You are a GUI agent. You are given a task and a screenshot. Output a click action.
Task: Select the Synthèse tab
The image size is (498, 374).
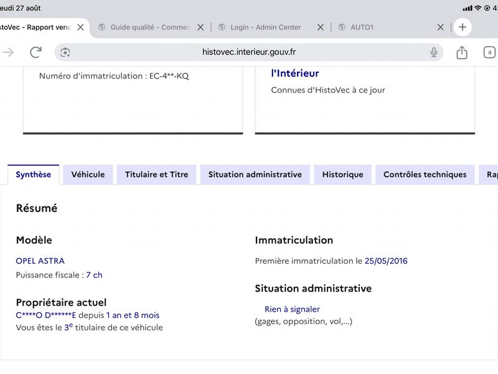34,175
